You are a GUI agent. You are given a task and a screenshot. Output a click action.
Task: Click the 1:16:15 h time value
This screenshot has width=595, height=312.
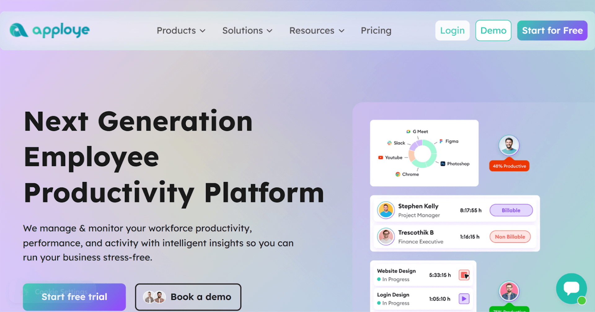click(x=469, y=237)
